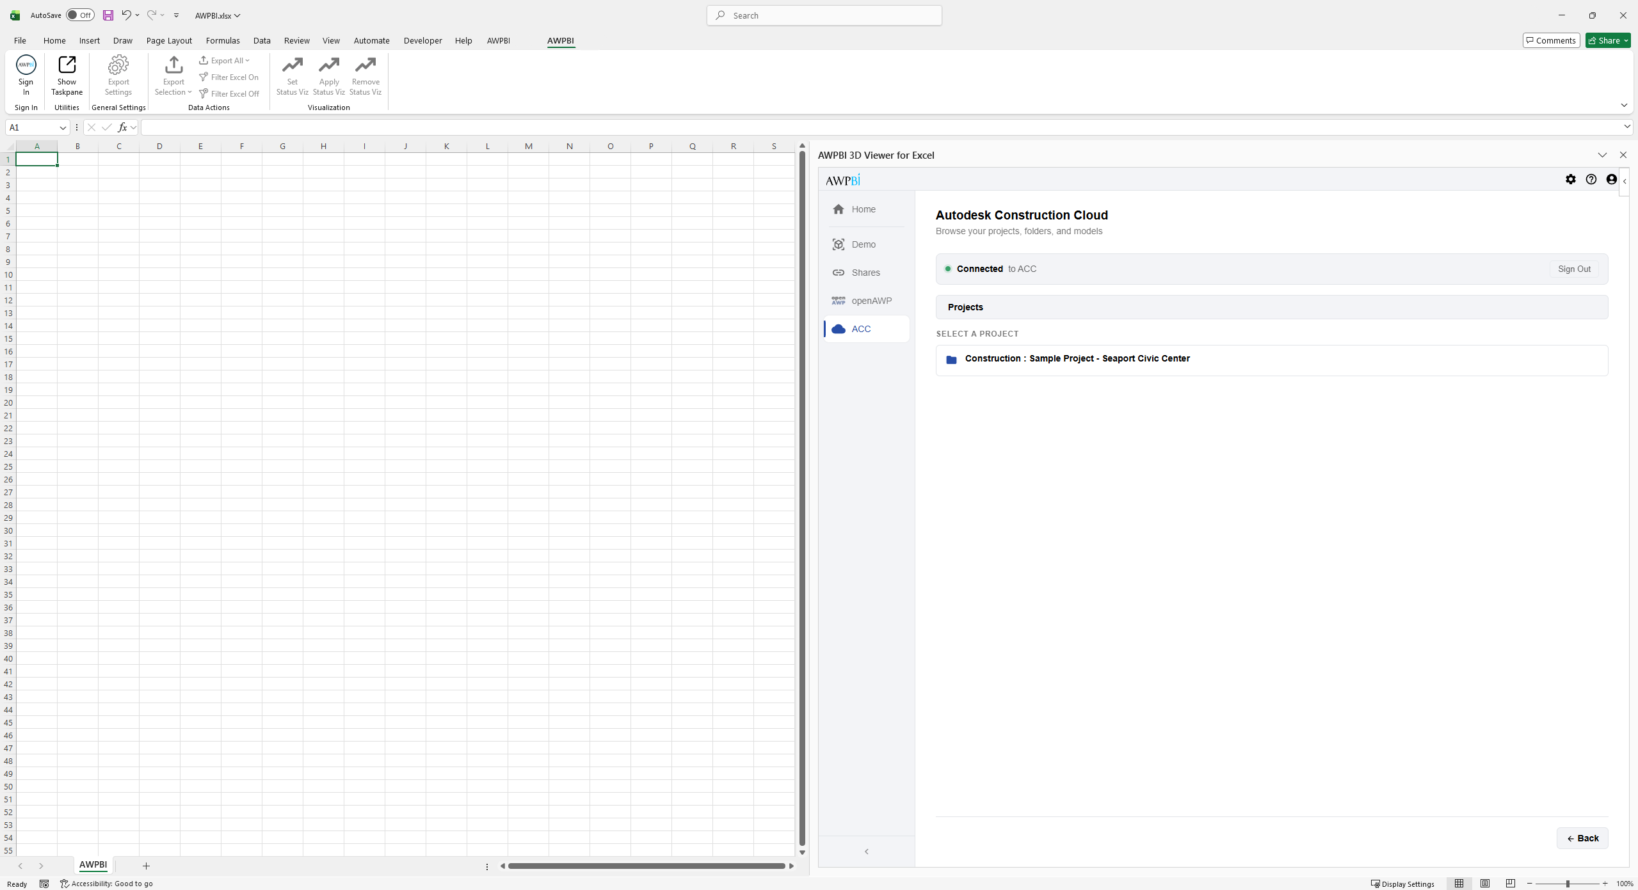Select the AWPBI sheet tab
The height and width of the screenshot is (890, 1638).
coord(93,865)
